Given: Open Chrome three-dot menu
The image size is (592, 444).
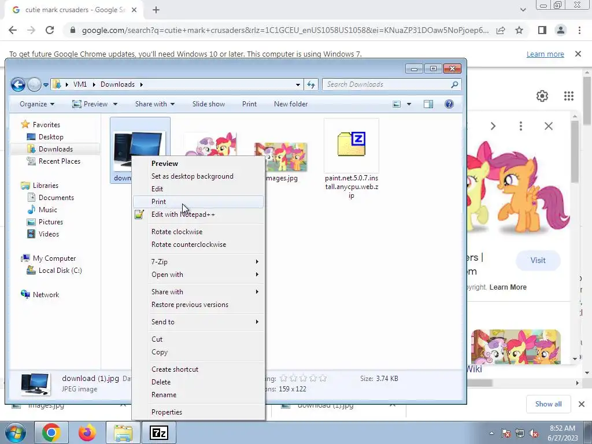Looking at the screenshot, I should tap(579, 30).
